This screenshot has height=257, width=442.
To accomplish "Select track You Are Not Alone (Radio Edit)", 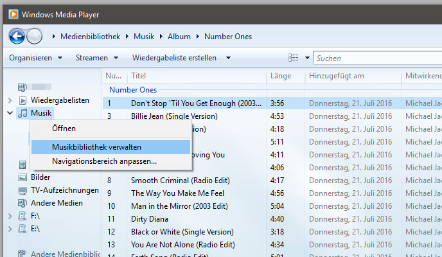I will [x=183, y=245].
